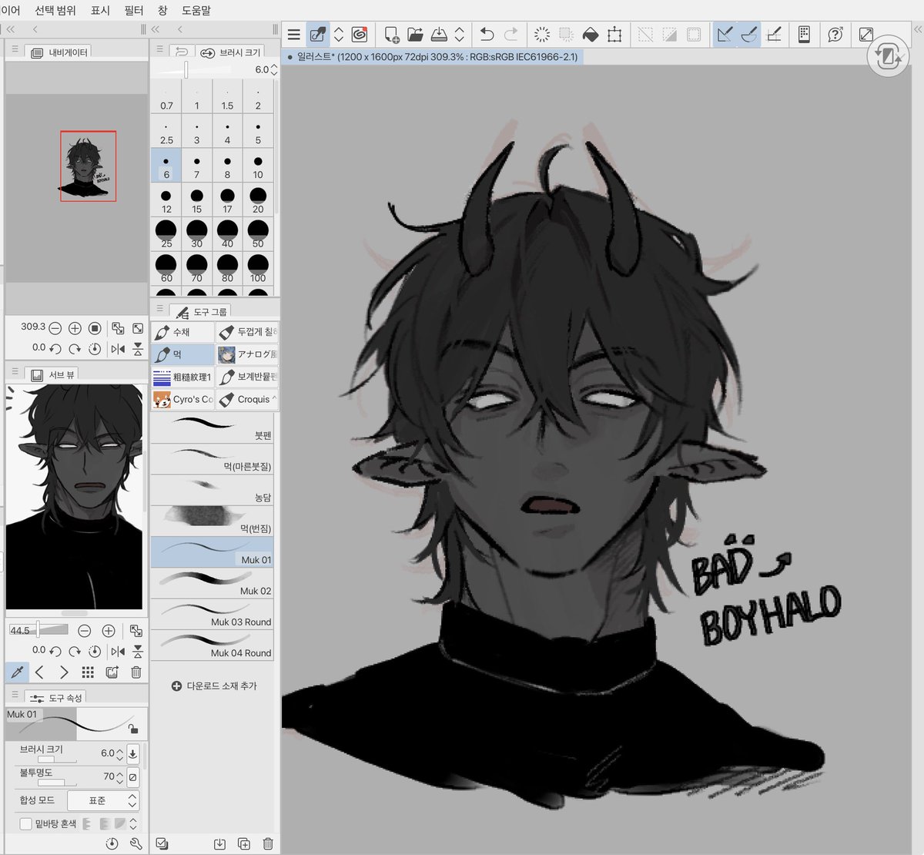
Task: Toggle snap to special ruler icon
Action: pos(749,35)
